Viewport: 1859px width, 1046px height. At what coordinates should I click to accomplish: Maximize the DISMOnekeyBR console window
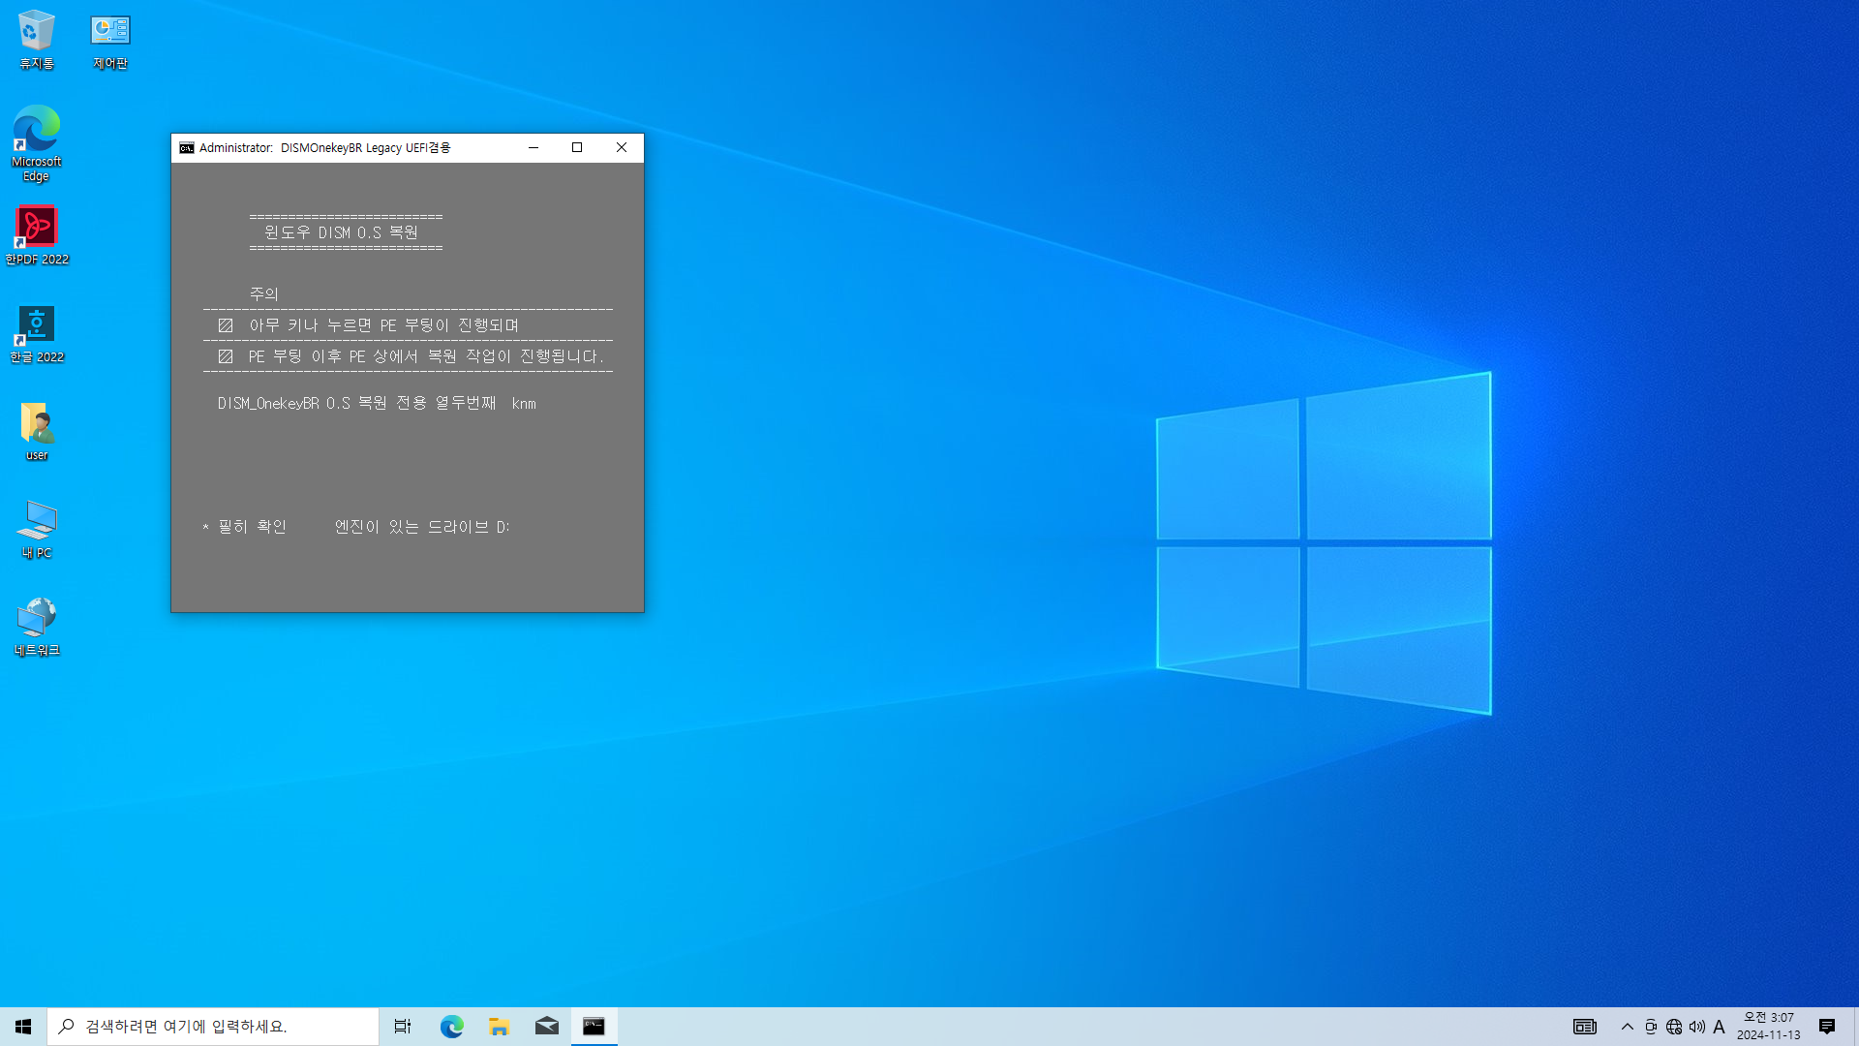(x=577, y=148)
